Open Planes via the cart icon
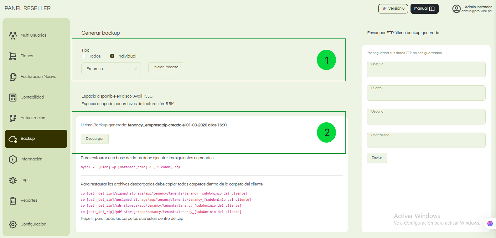496x238 pixels. pos(13,56)
